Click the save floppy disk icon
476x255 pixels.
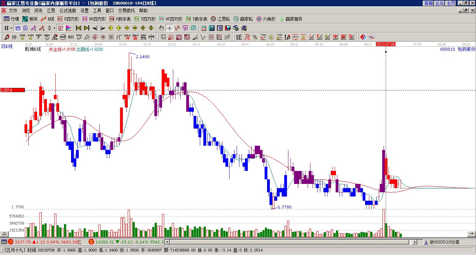(x=228, y=28)
